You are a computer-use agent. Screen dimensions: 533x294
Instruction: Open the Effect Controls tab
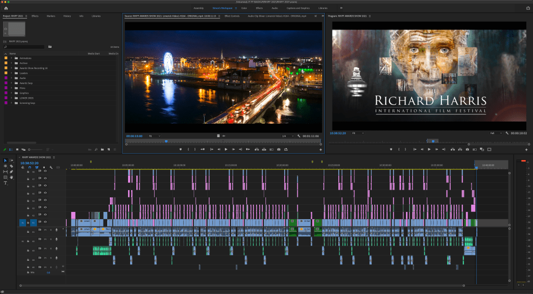[232, 16]
